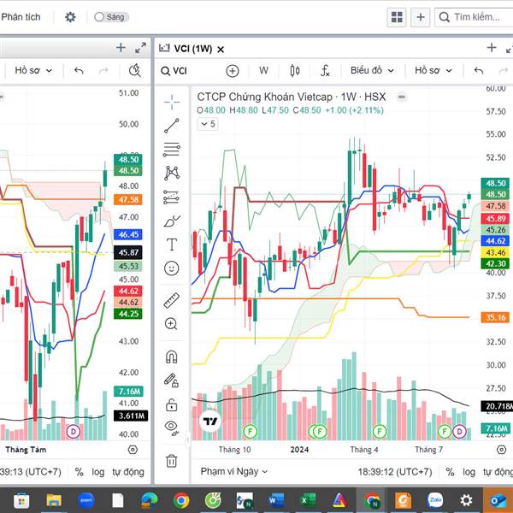Open time axis settings on VCI chart
Screen dimensions: 513x513
(501, 450)
